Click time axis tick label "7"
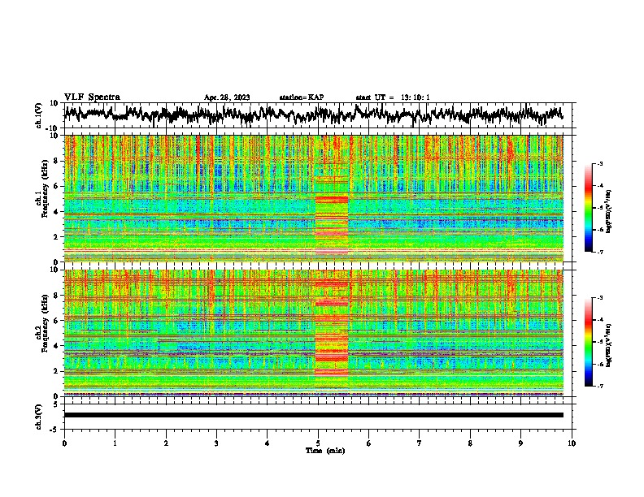644x497 pixels. point(420,443)
